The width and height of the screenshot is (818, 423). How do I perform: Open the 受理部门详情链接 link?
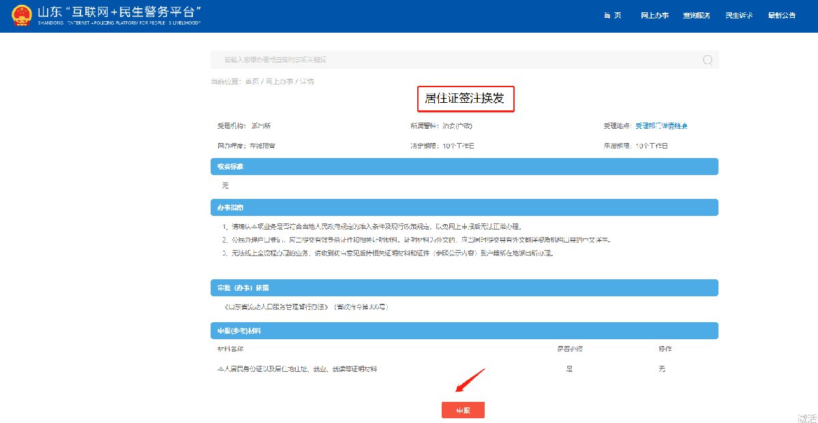661,126
